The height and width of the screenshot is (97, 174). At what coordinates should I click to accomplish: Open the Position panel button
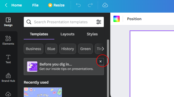[134, 19]
